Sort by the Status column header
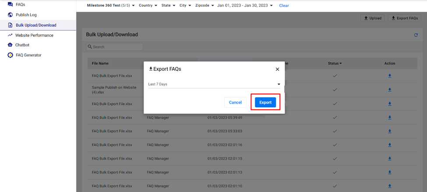This screenshot has width=427, height=192. 335,63
